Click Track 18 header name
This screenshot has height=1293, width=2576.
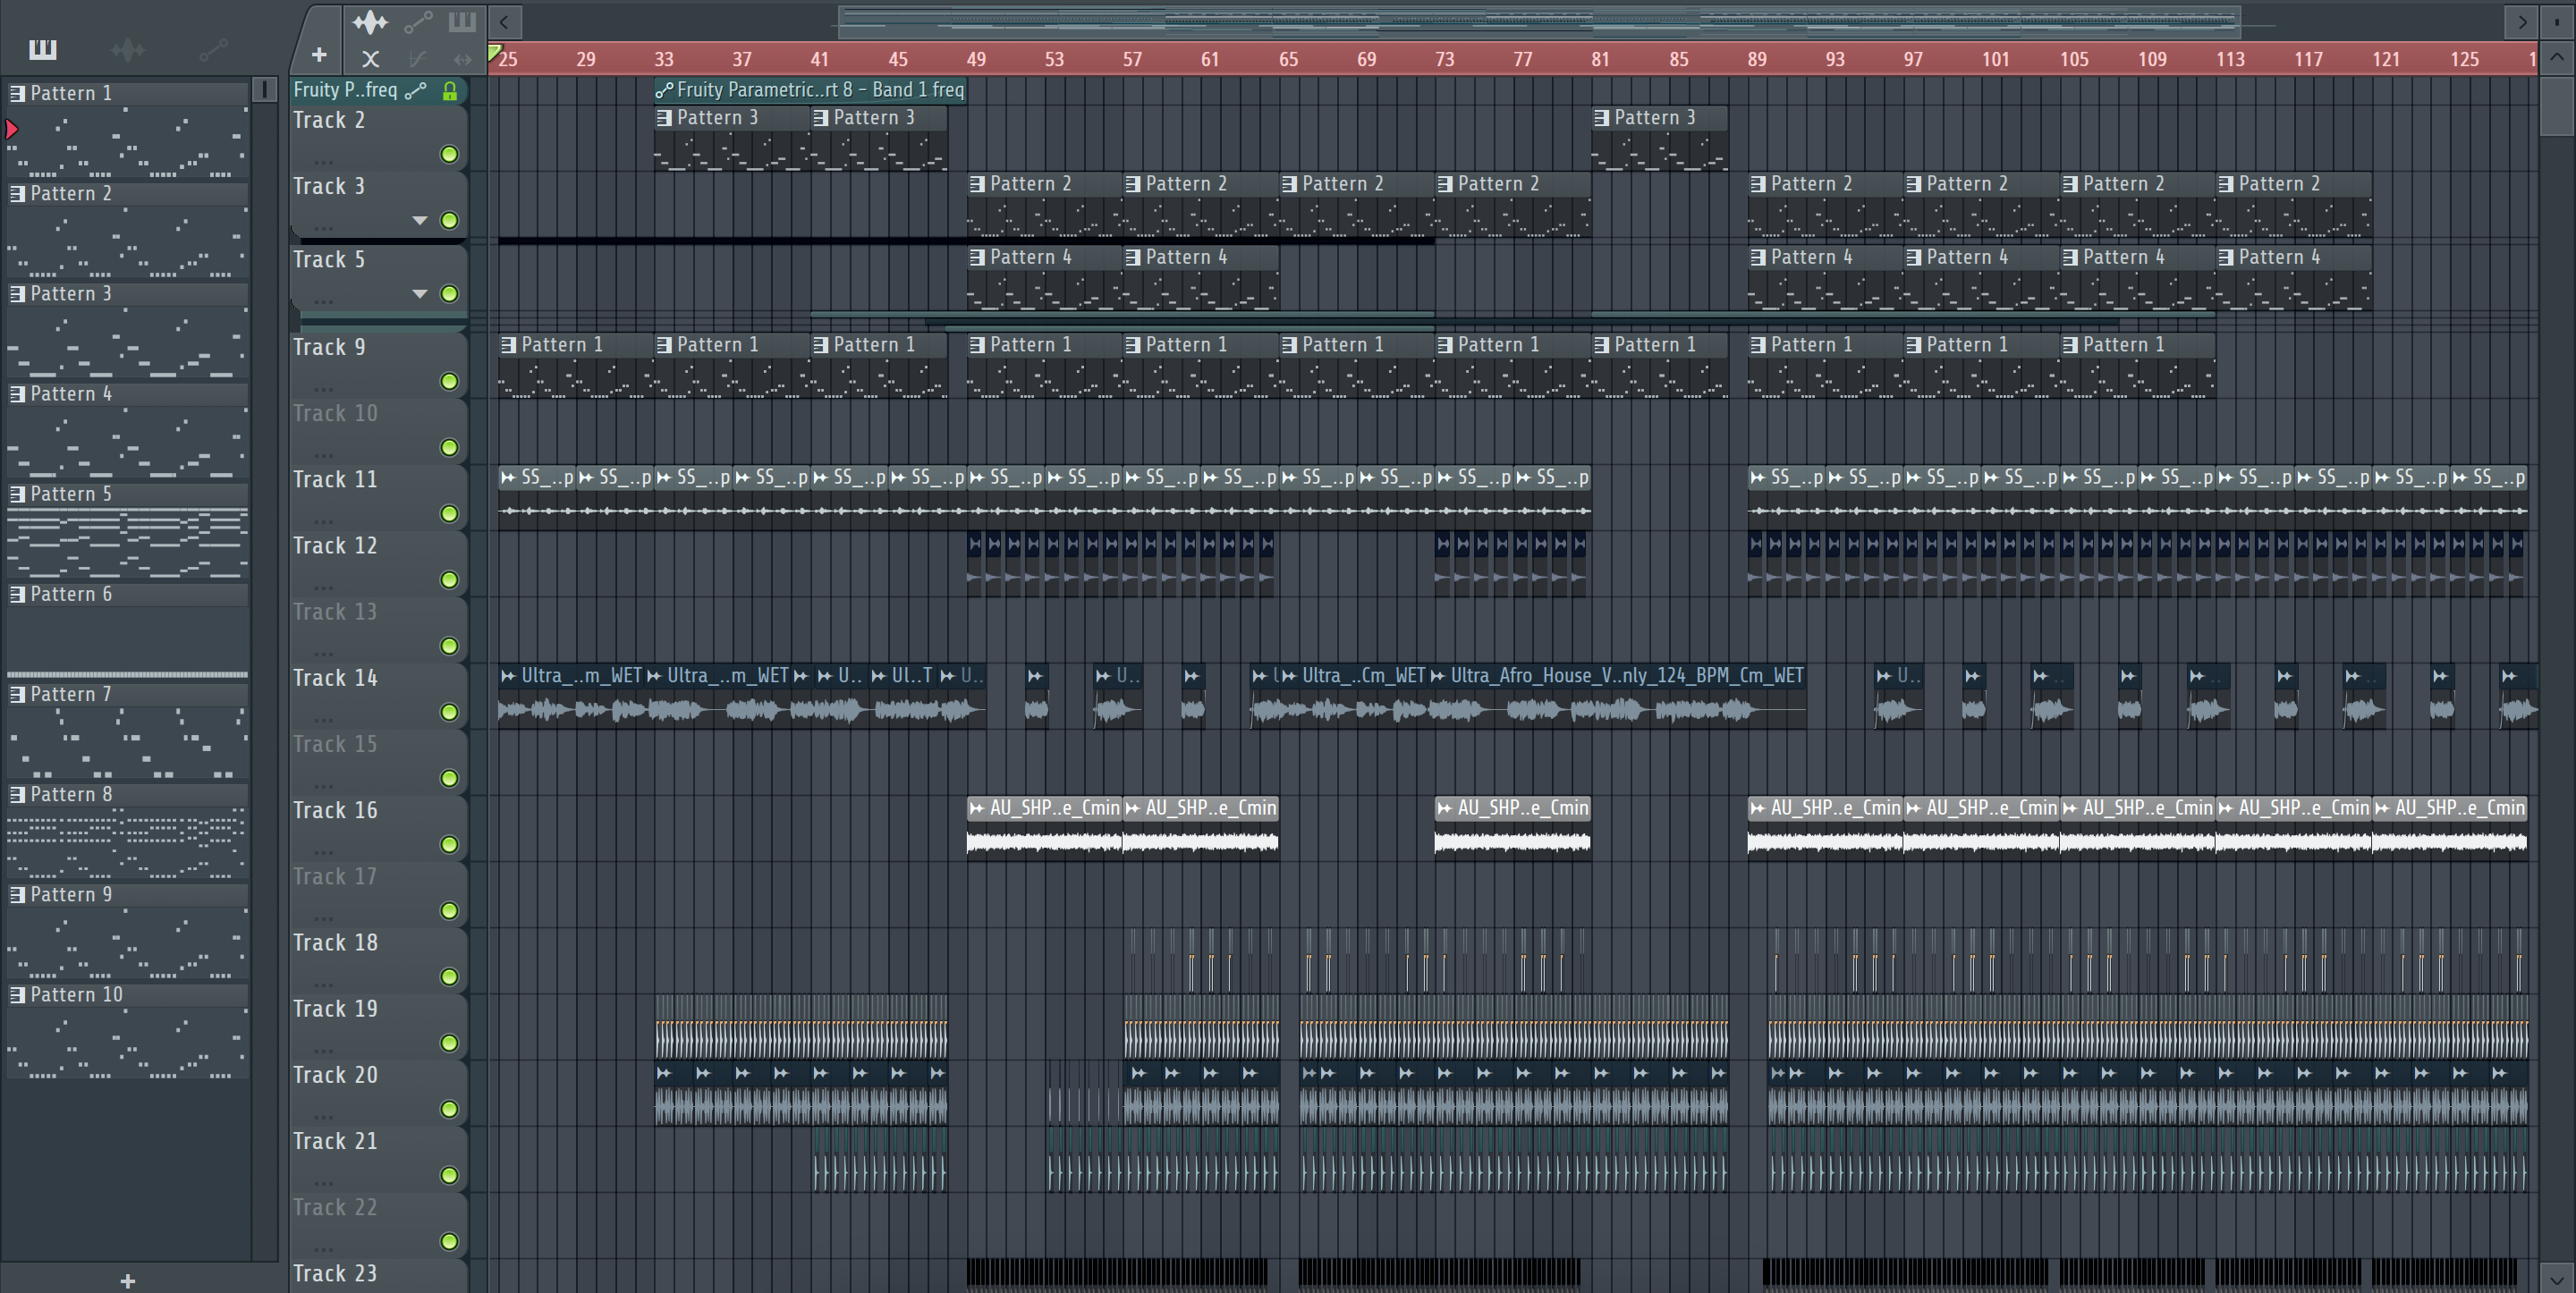pyautogui.click(x=335, y=943)
